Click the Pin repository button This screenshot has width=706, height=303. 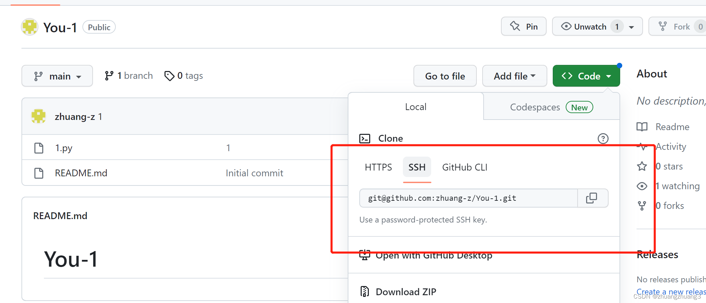(x=524, y=26)
